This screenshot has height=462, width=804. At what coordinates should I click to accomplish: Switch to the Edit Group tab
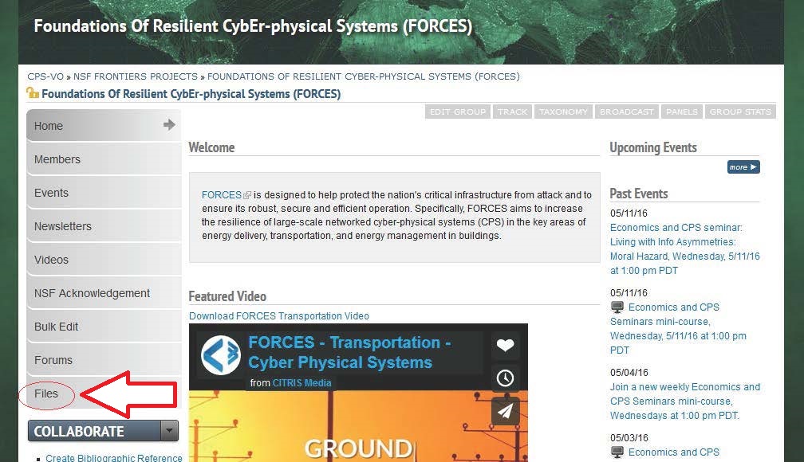pos(458,112)
